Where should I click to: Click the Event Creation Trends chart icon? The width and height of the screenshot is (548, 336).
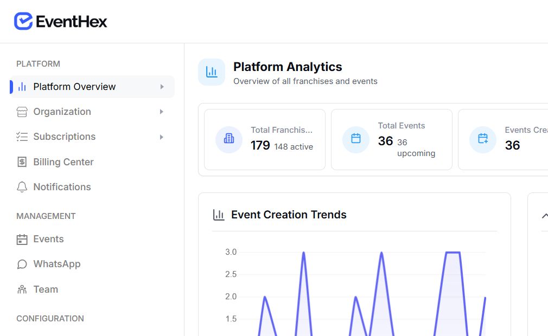pyautogui.click(x=219, y=215)
